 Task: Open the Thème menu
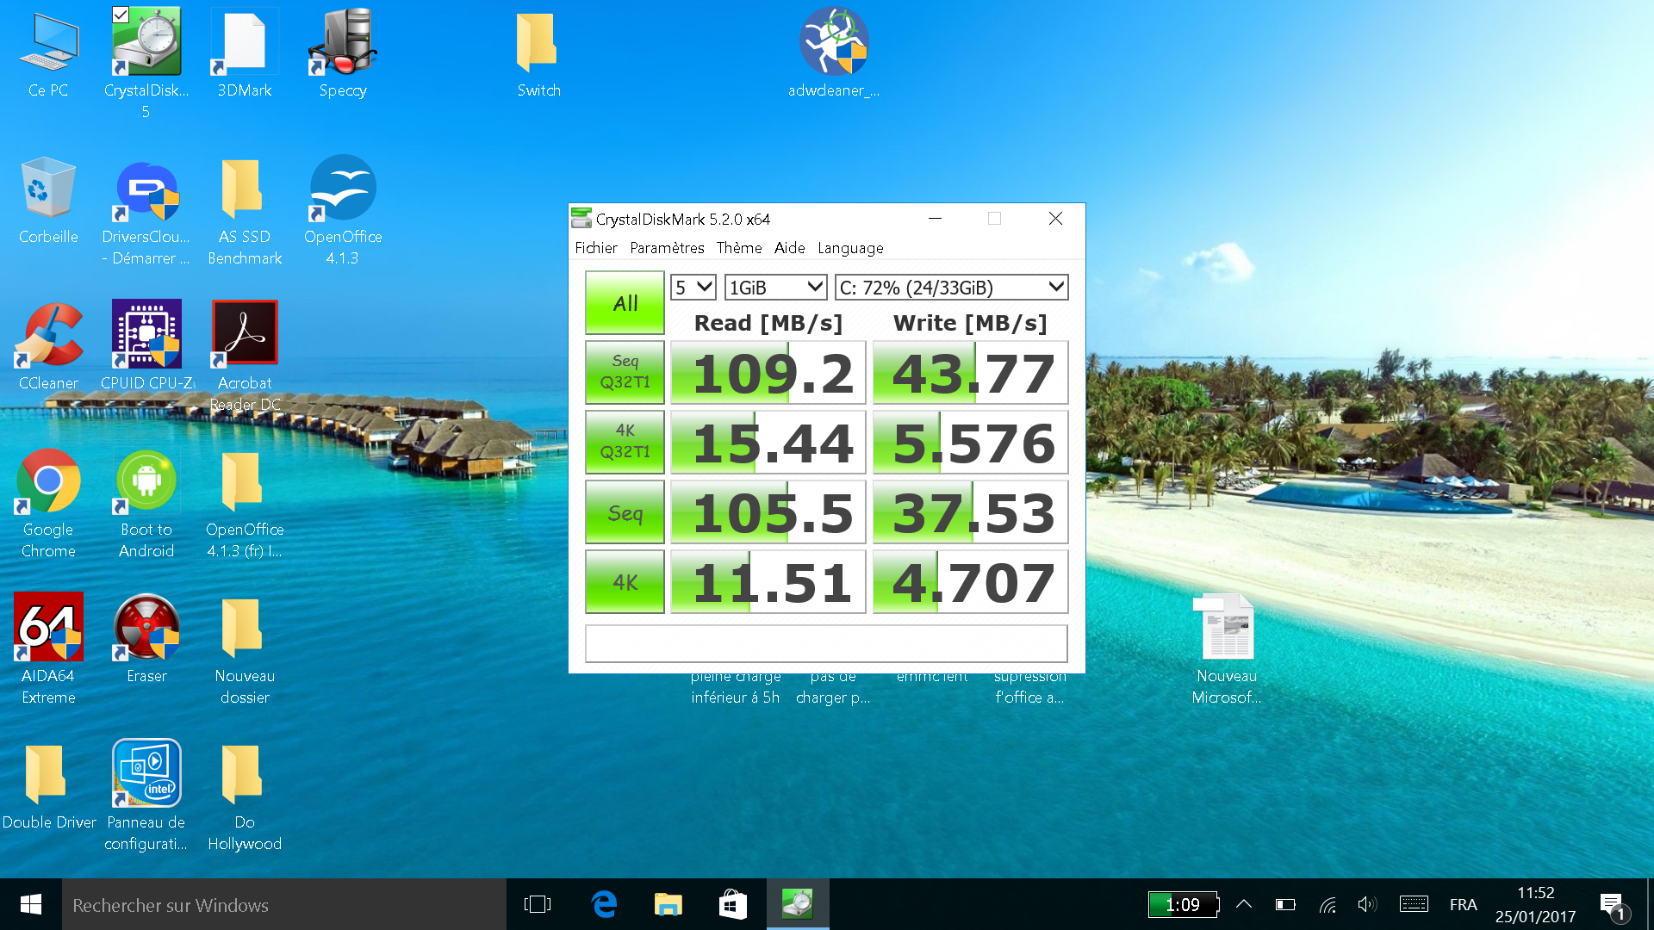pos(738,248)
